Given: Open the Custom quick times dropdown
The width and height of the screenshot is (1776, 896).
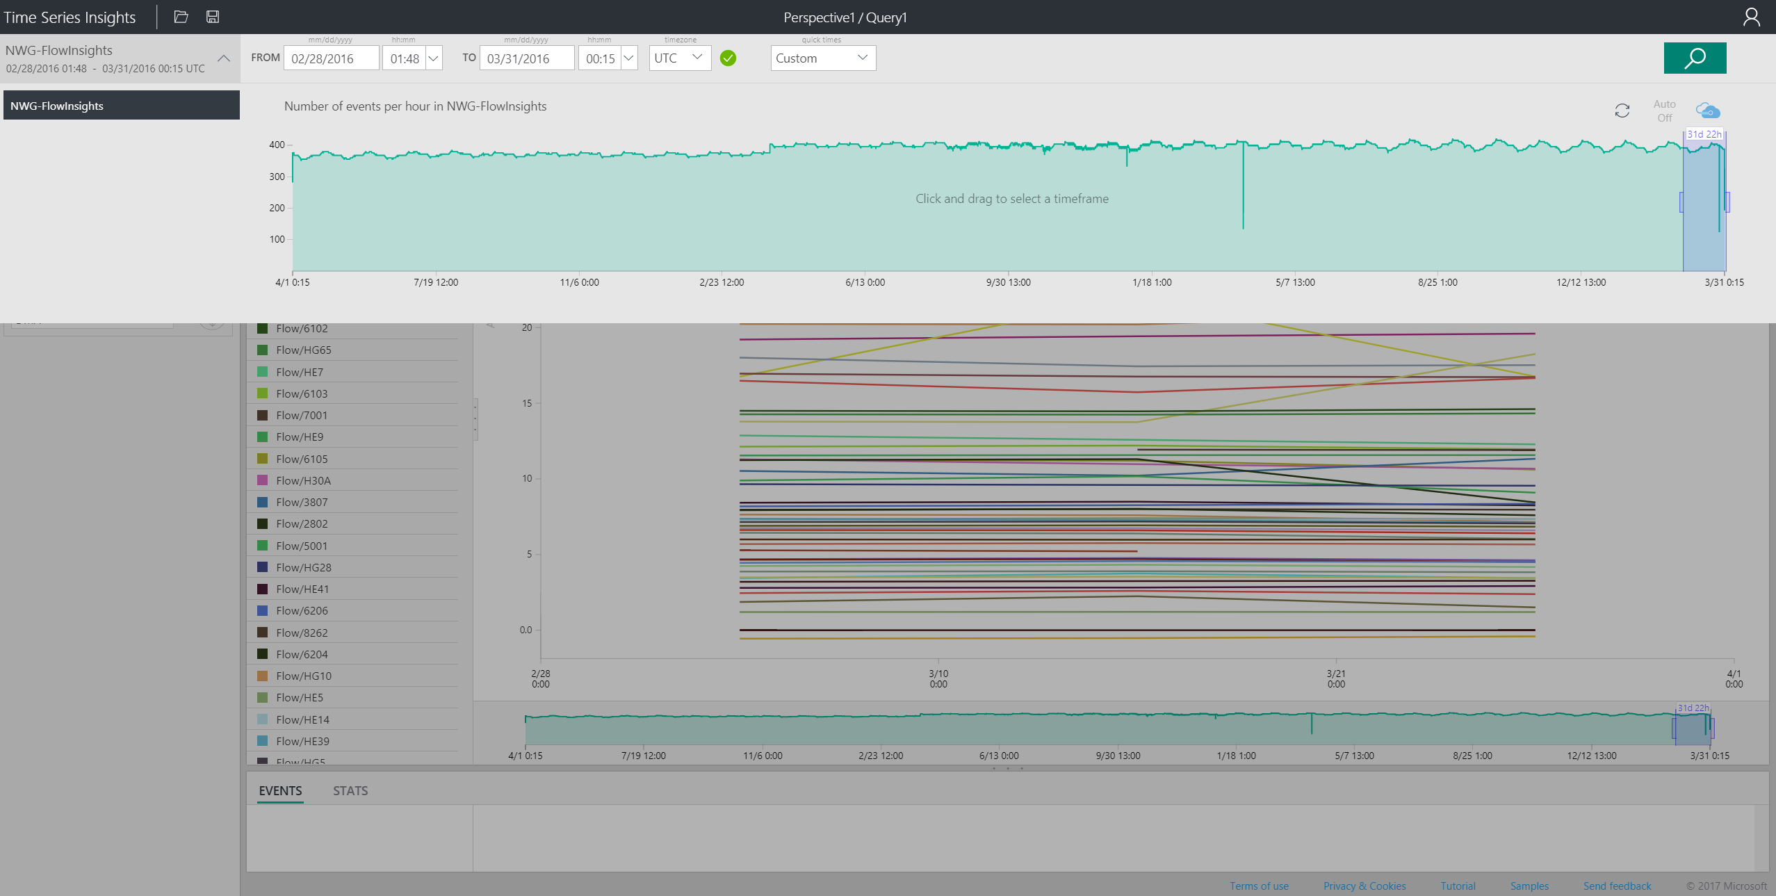Looking at the screenshot, I should coord(823,58).
